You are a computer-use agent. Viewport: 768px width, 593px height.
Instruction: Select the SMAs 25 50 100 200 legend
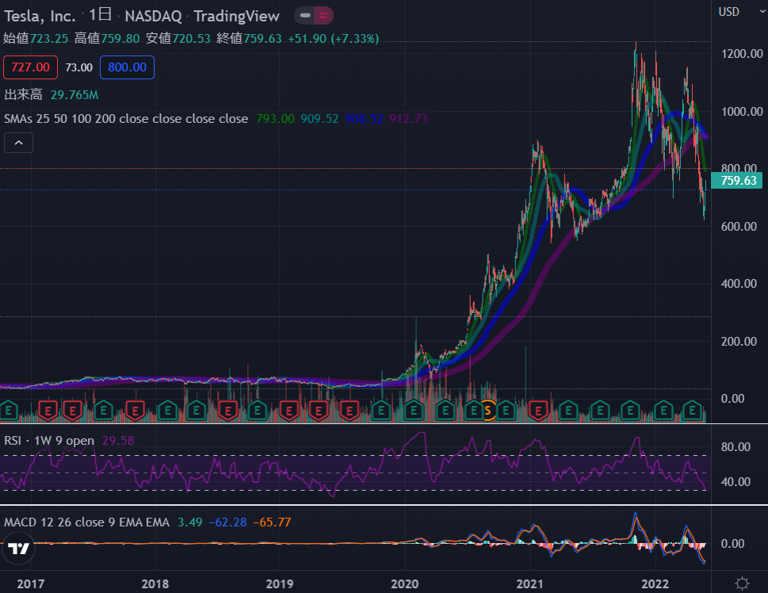[x=126, y=119]
